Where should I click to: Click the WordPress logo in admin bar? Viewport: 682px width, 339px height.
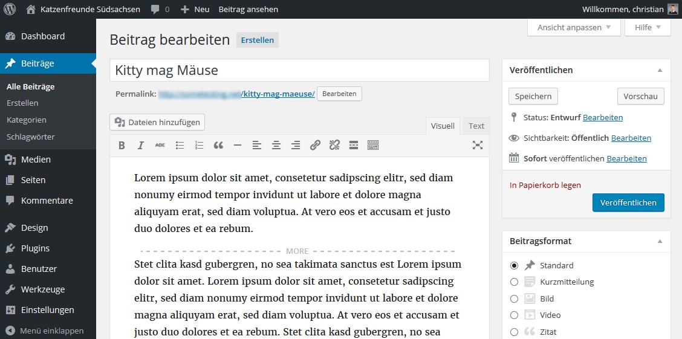(x=10, y=9)
